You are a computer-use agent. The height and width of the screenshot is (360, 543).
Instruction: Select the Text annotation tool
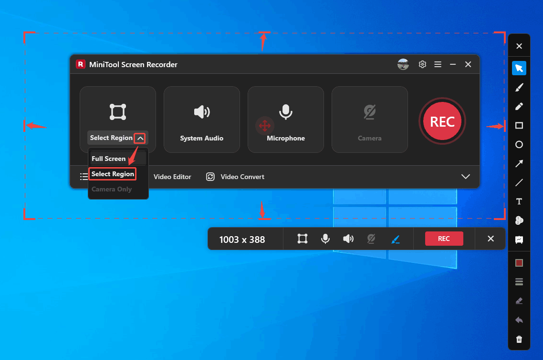point(519,201)
